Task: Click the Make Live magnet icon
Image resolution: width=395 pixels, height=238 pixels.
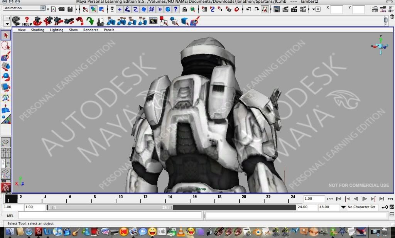Action: (237, 9)
